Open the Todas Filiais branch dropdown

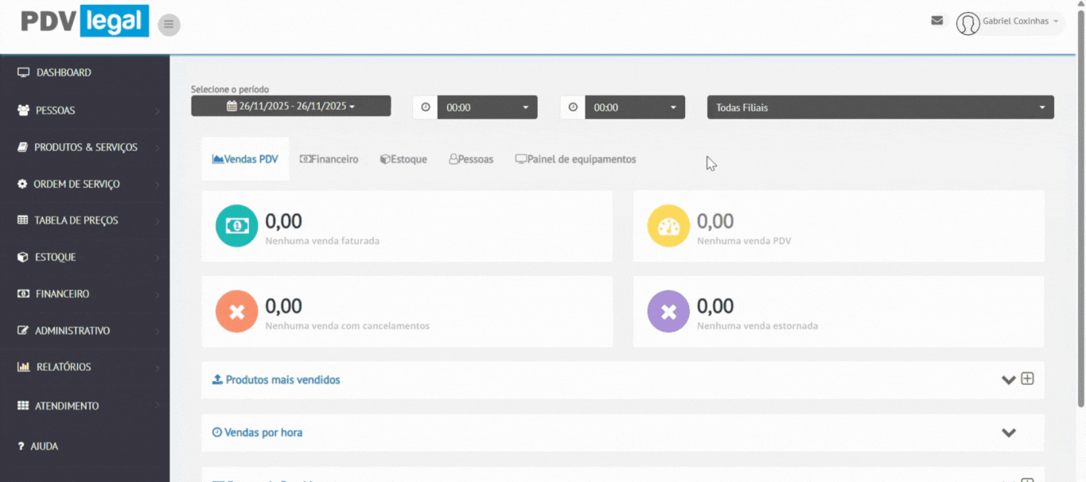(x=880, y=107)
